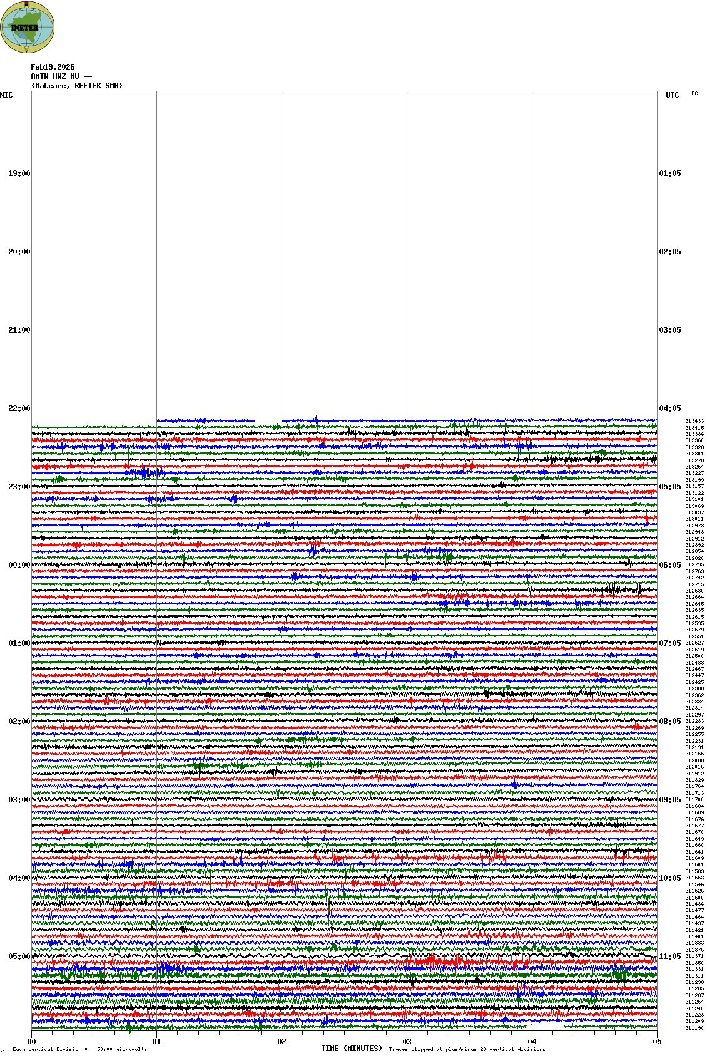Select the 19:00 local time marker
This screenshot has height=1058, width=707.
tap(19, 174)
